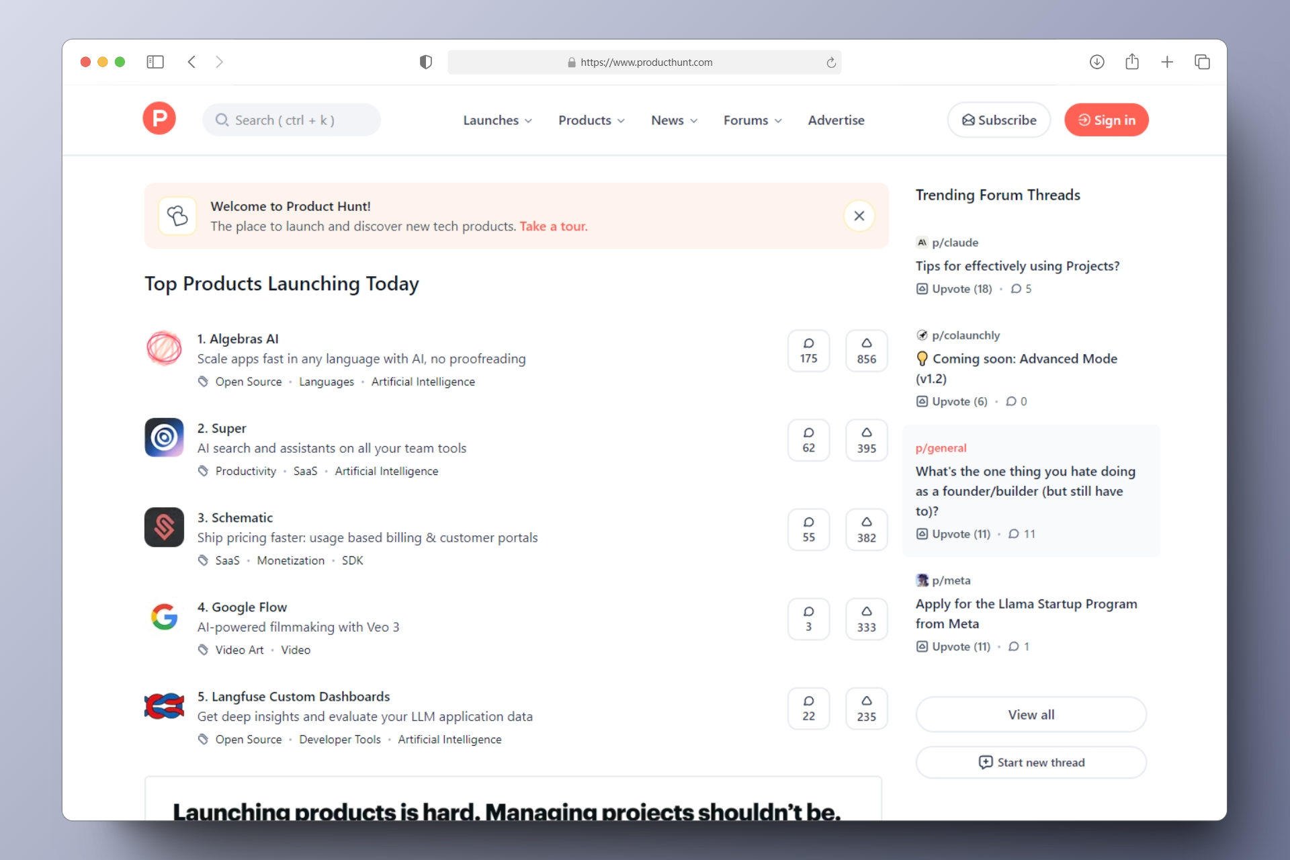Open the Video Art topic tag
Viewport: 1290px width, 860px height.
(239, 650)
